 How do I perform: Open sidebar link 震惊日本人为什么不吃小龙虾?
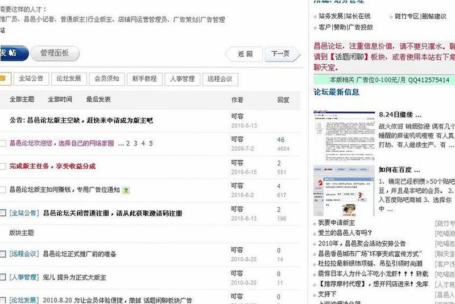tap(373, 274)
